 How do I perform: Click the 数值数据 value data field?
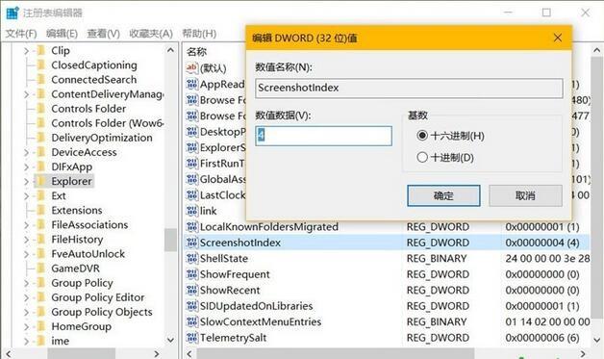point(323,136)
